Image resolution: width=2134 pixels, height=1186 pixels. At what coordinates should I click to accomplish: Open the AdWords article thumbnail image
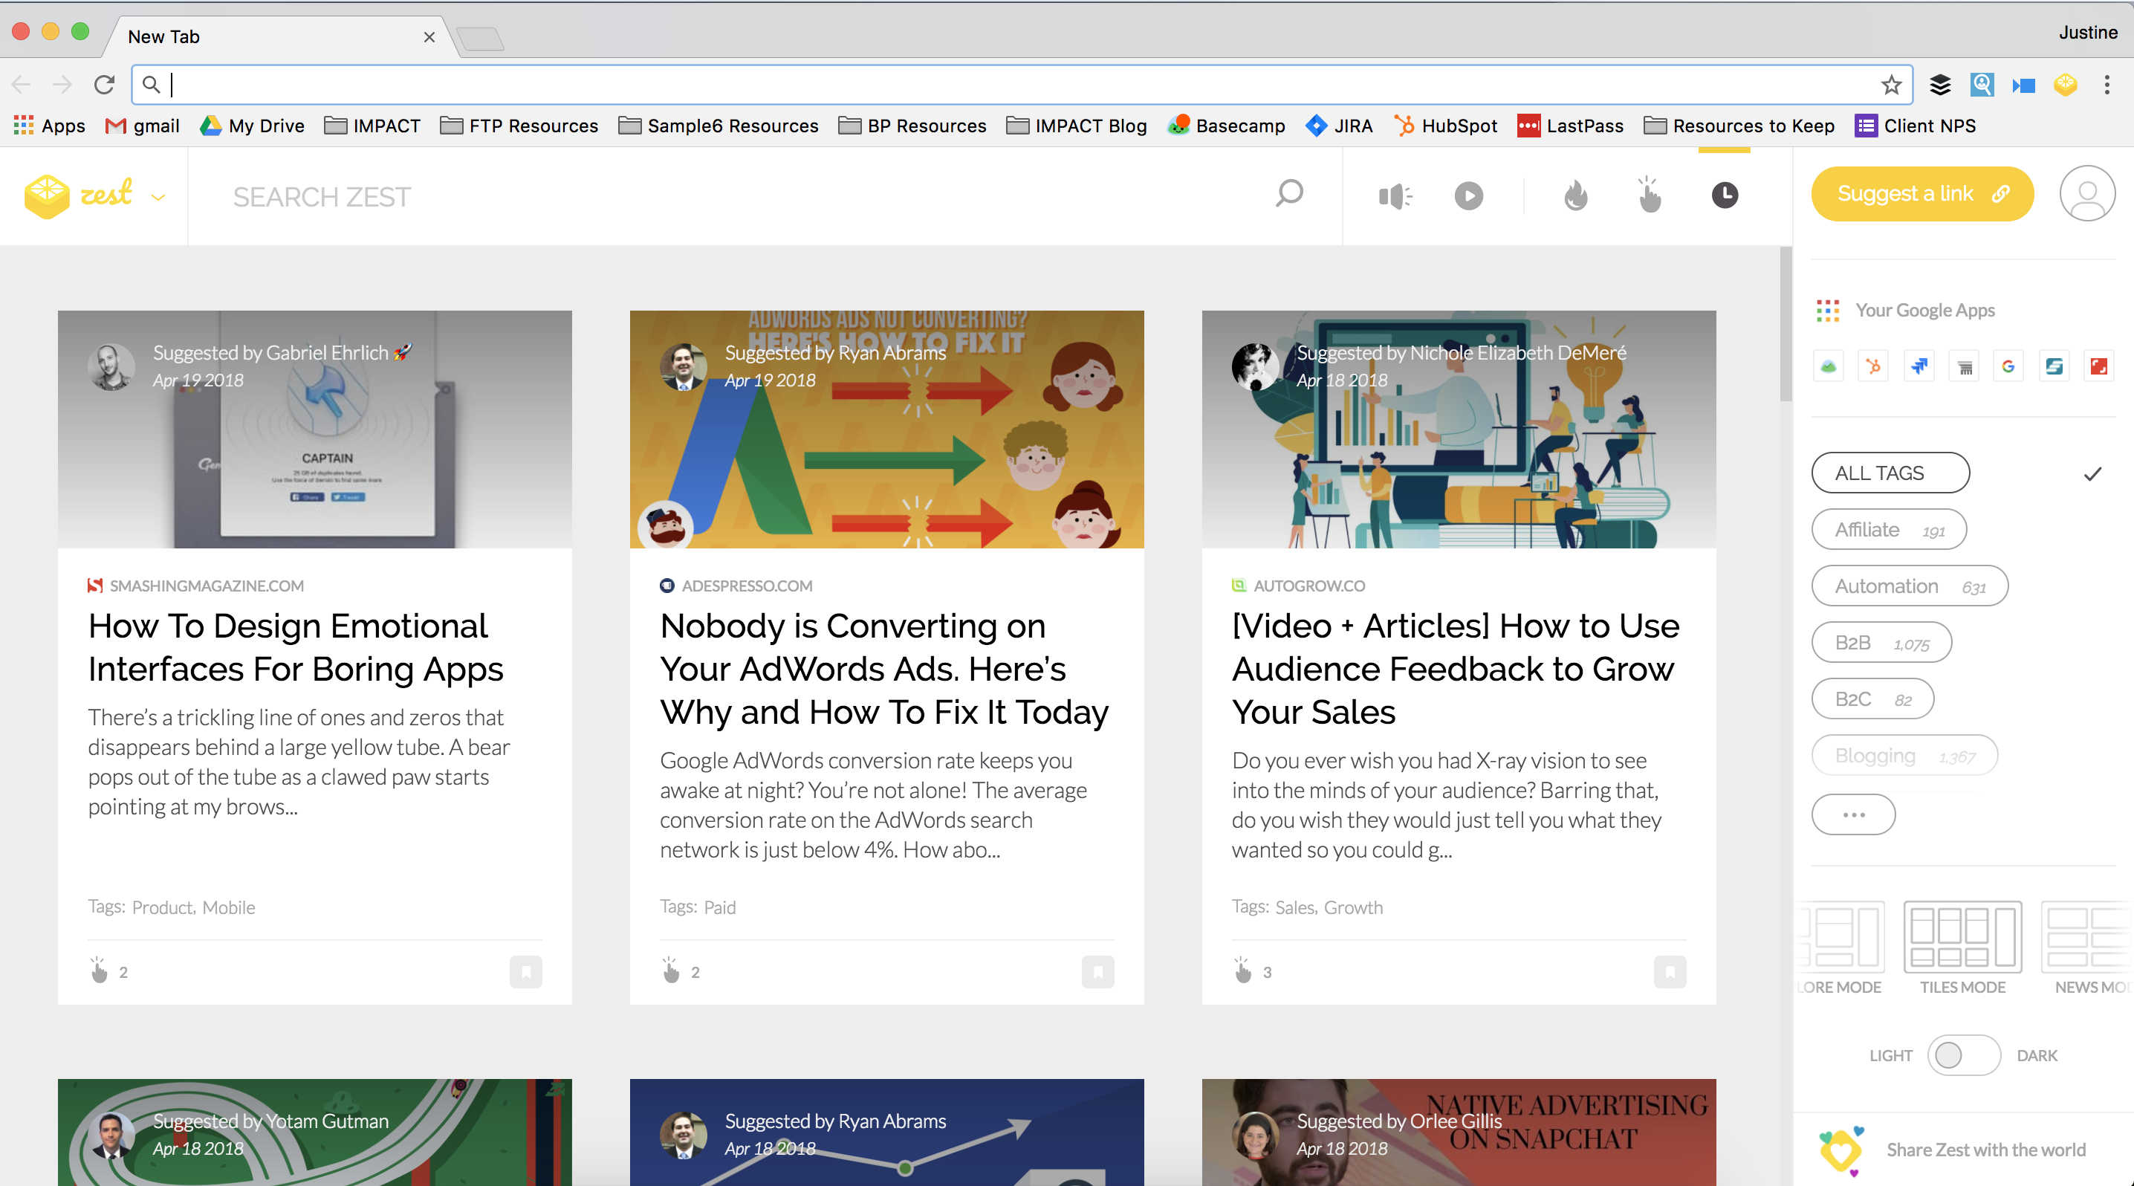(x=886, y=429)
